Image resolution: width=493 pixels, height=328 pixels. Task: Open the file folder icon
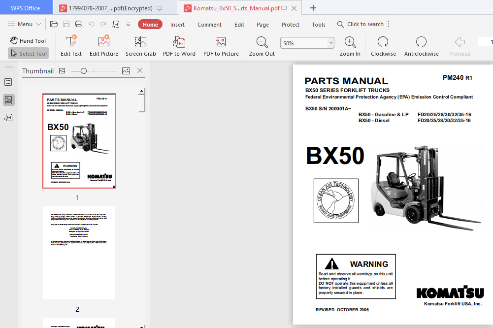pyautogui.click(x=54, y=24)
